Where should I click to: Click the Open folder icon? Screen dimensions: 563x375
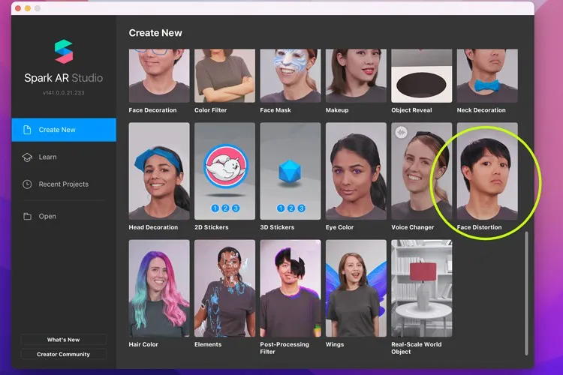tap(27, 216)
